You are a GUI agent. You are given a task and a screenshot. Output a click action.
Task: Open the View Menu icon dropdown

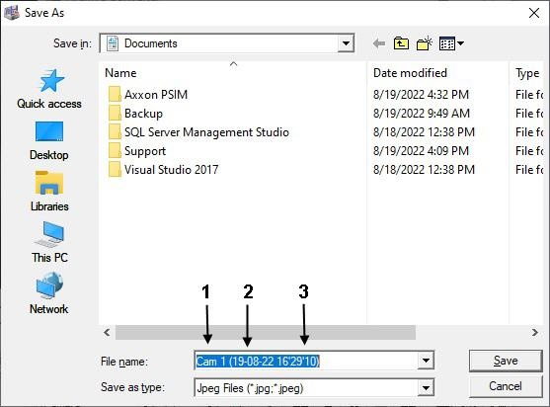coord(451,43)
